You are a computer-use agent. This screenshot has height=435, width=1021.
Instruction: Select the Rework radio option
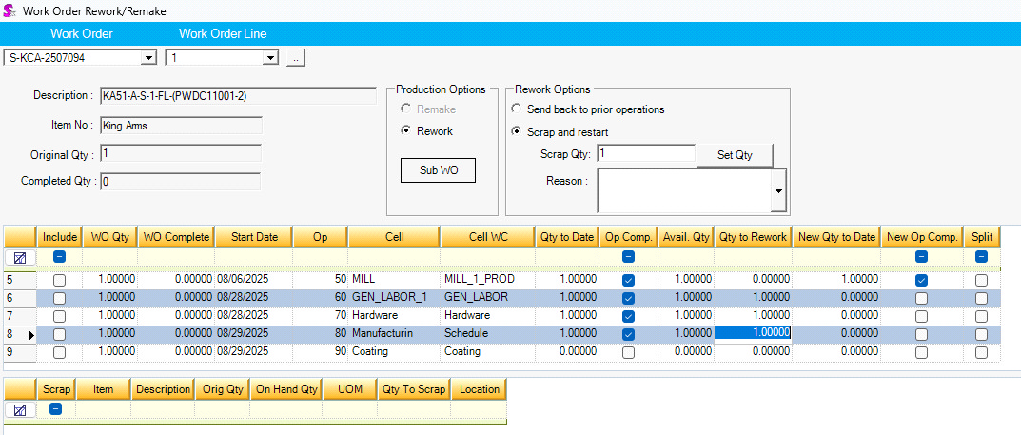(406, 131)
